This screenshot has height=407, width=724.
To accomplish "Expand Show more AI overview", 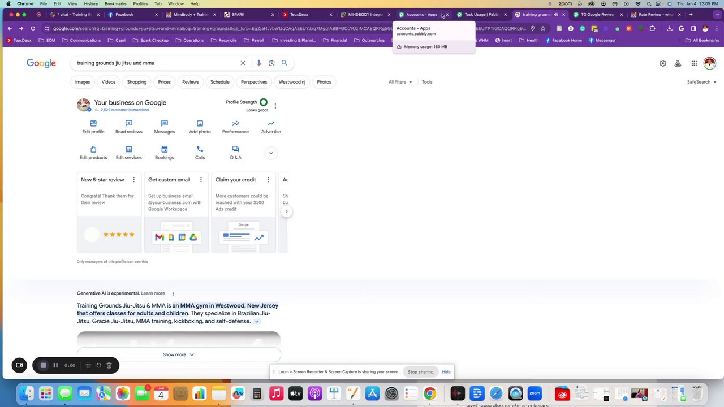I will 179,354.
